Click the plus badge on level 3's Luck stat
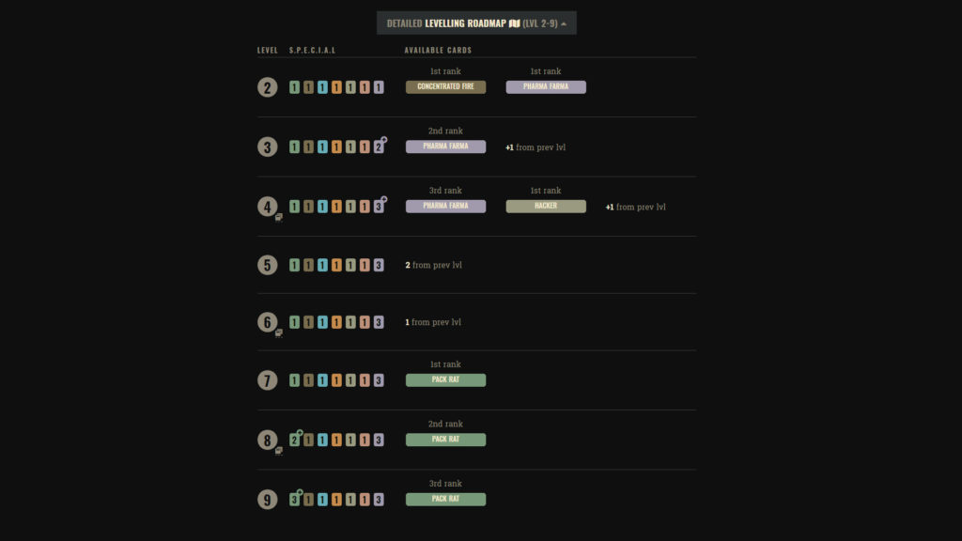This screenshot has width=962, height=541. pos(384,139)
